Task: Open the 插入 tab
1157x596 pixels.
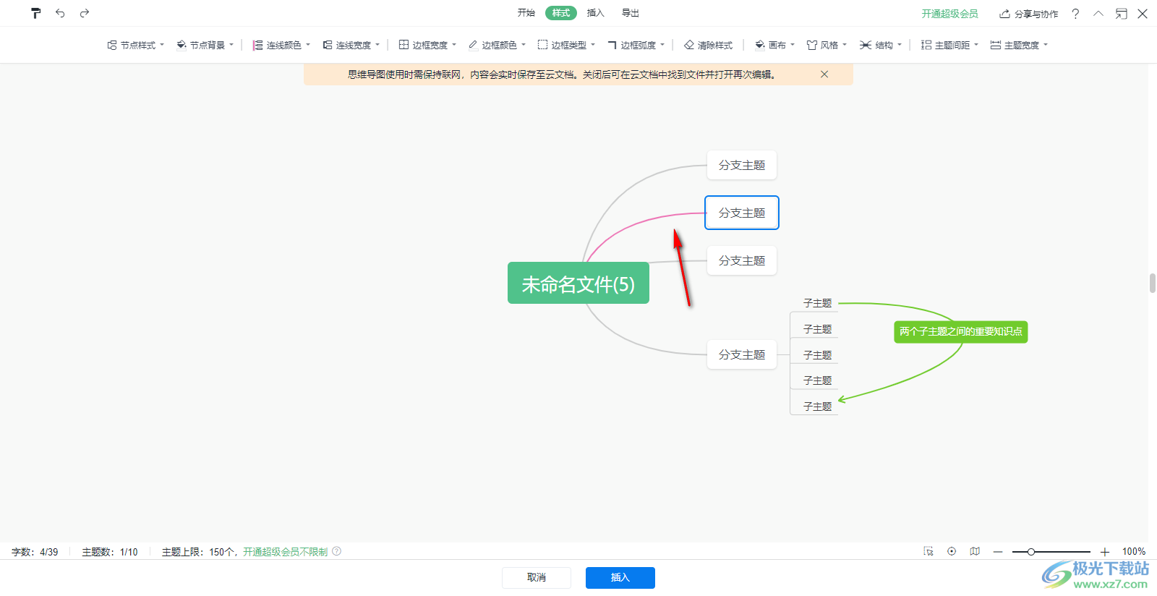Action: pyautogui.click(x=596, y=13)
